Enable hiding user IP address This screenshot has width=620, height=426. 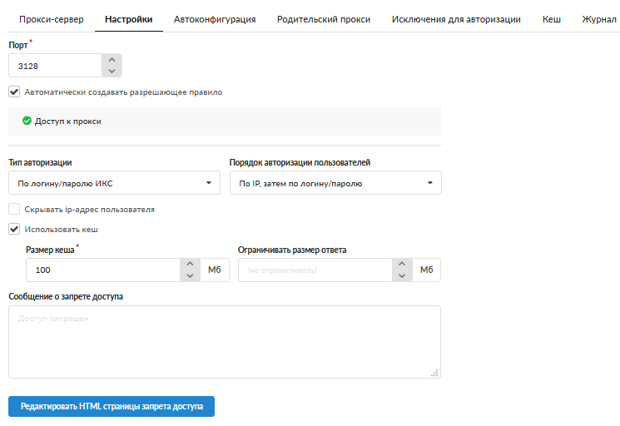click(14, 210)
